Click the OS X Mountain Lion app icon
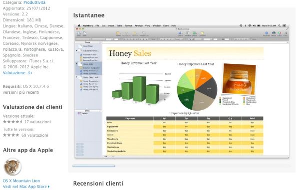This screenshot has width=298, height=190. click(x=12, y=167)
